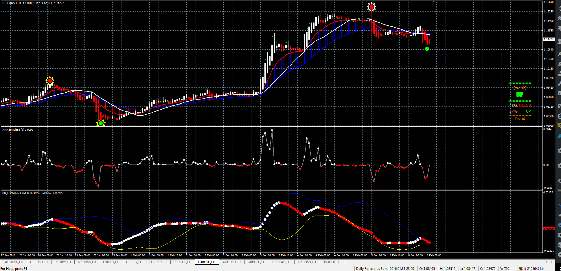The height and width of the screenshot is (271, 561).
Task: Select the active EURUSD,H1 chart tab
Action: coord(207,262)
